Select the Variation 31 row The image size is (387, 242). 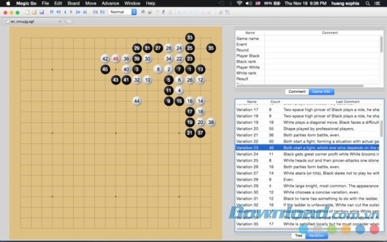click(x=307, y=199)
